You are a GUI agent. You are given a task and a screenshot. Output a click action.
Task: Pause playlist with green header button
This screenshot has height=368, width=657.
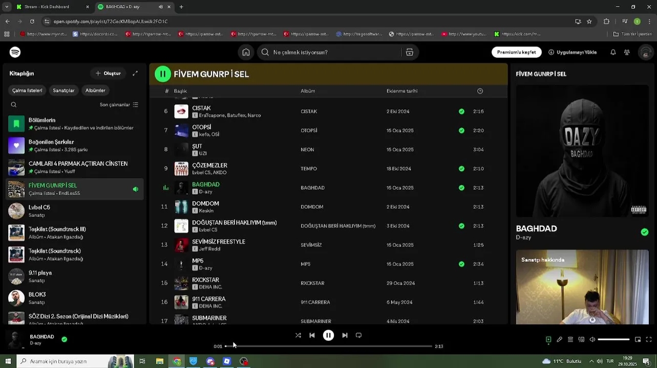tap(163, 74)
